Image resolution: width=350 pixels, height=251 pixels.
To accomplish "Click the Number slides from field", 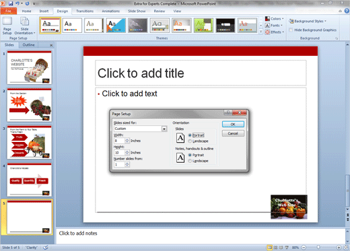I will tap(119, 164).
